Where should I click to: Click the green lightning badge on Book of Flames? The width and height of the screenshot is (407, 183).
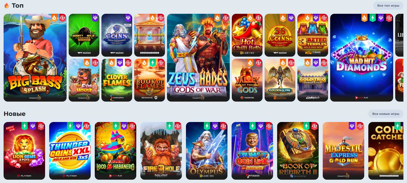153,63
